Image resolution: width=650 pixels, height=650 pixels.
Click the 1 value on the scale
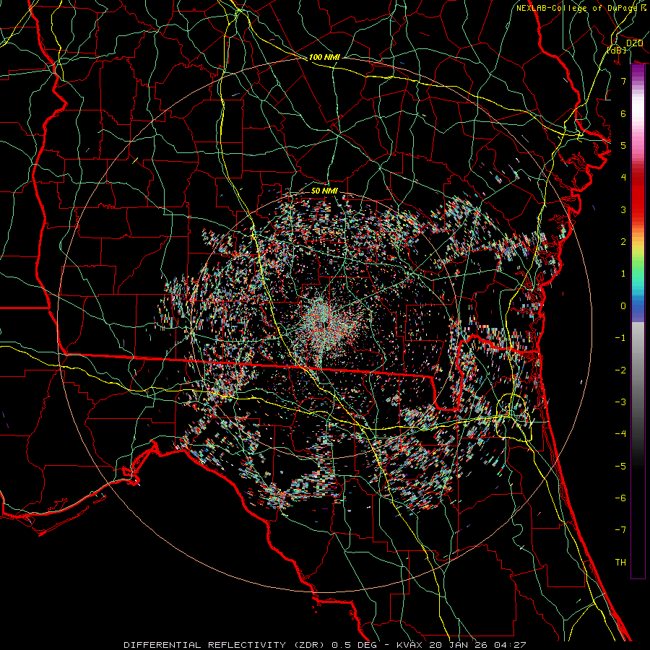[x=623, y=274]
